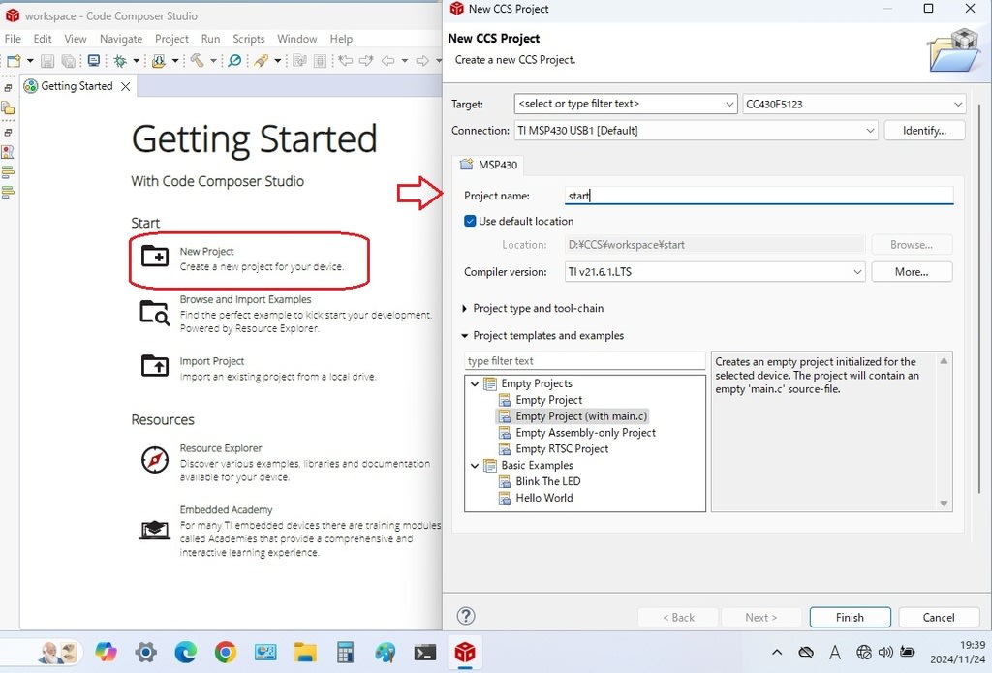Click the New Project folder icon

[155, 257]
